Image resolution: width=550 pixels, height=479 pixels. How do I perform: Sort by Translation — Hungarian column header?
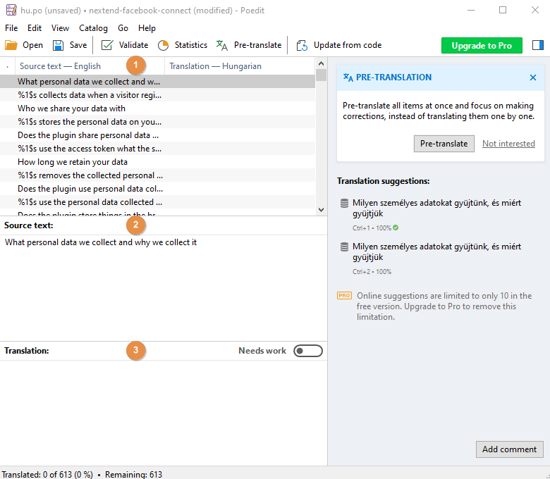coord(215,66)
